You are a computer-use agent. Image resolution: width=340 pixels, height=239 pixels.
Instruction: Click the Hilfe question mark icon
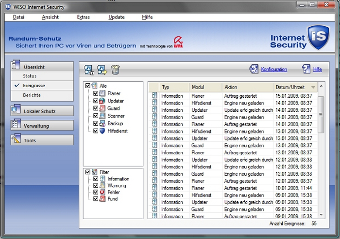click(306, 69)
